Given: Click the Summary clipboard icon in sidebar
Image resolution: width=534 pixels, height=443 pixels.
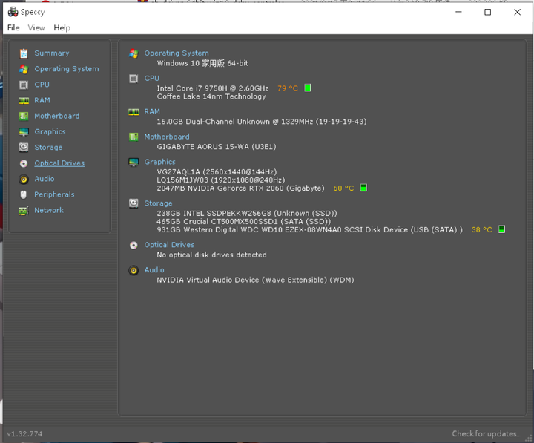Looking at the screenshot, I should (x=24, y=53).
